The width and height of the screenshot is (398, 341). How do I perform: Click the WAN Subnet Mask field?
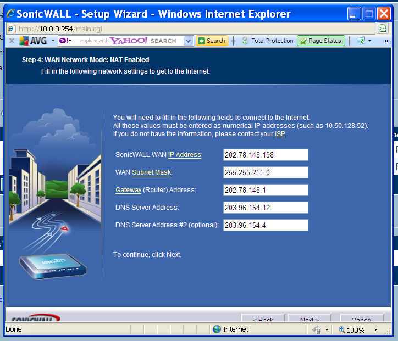click(266, 172)
